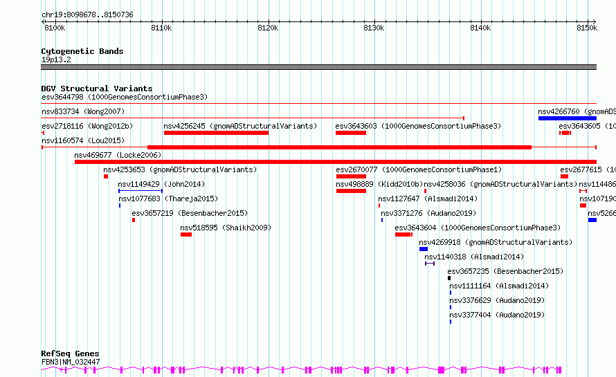This screenshot has width=616, height=377.
Task: Click the DGV Structural Variants track title
Action: tap(97, 89)
